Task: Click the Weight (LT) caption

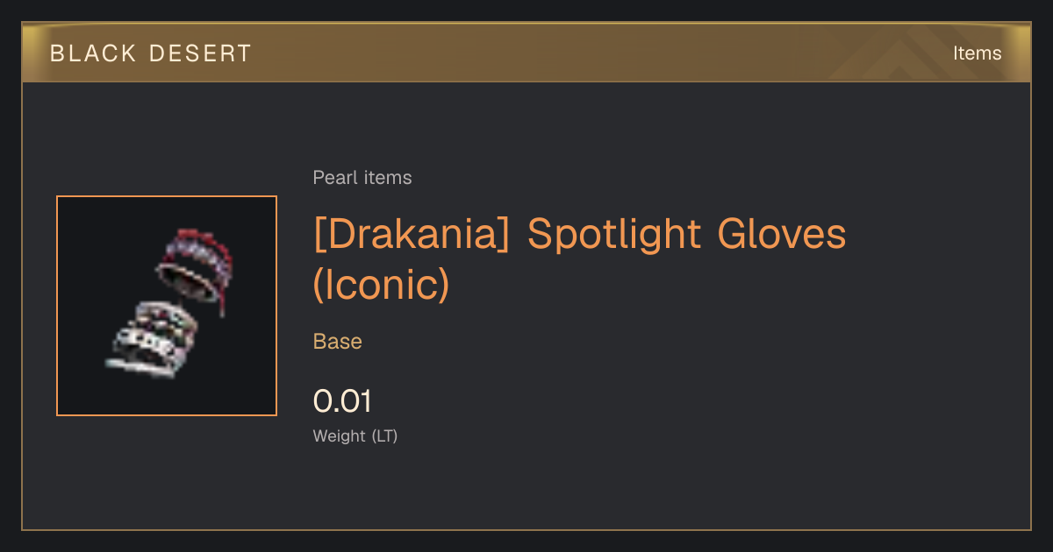Action: (x=355, y=435)
